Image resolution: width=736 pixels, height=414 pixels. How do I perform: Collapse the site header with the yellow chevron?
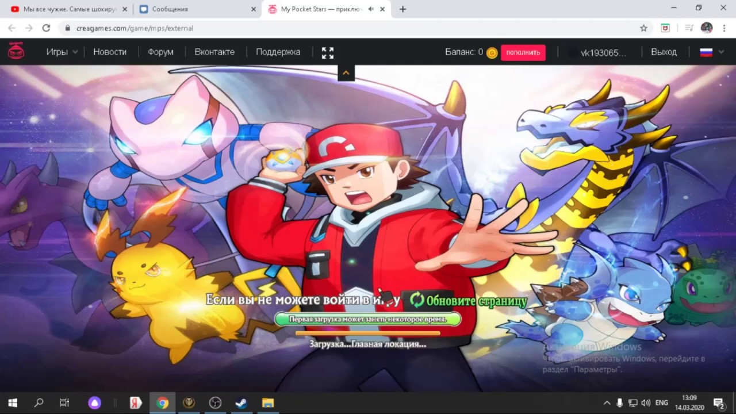(346, 73)
